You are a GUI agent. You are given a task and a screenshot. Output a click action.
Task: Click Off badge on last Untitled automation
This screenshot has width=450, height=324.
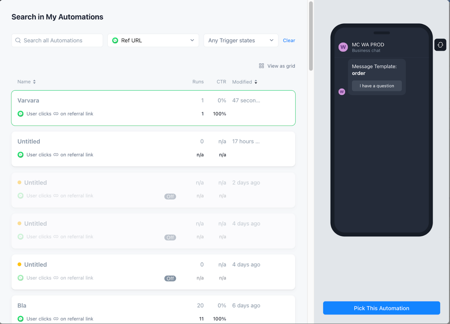170,278
